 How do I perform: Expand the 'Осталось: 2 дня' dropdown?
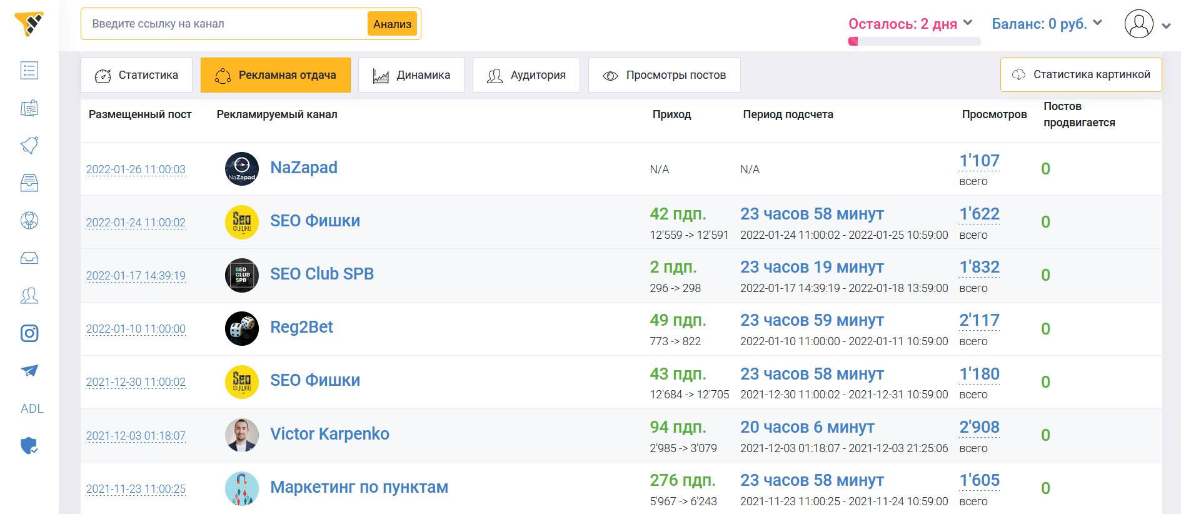[x=910, y=24]
